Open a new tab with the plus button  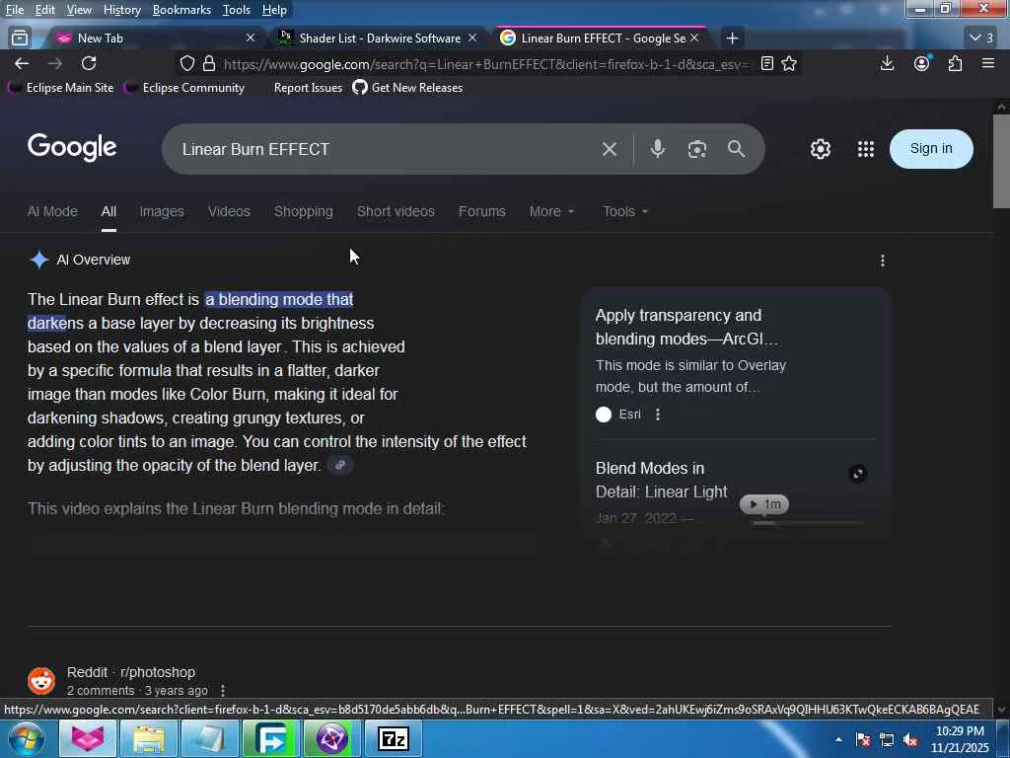pyautogui.click(x=732, y=38)
